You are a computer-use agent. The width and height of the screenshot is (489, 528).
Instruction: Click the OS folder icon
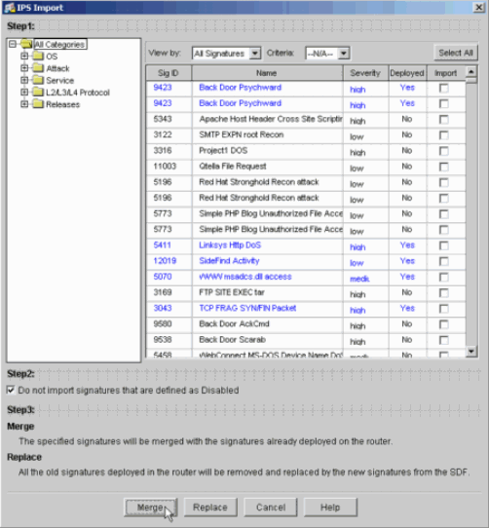38,56
